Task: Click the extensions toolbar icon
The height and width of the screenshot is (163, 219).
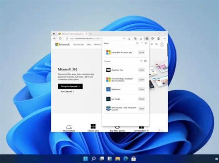Action: pos(153,39)
